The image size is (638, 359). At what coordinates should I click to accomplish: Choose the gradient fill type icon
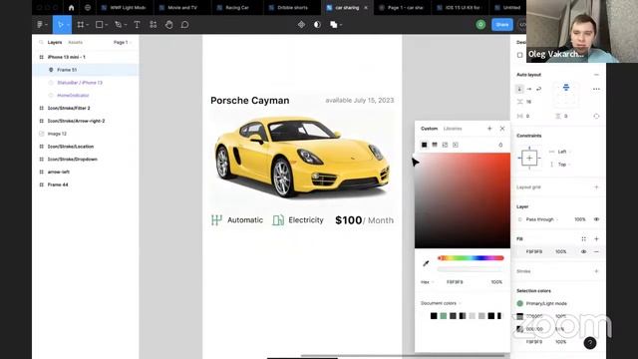coord(435,145)
